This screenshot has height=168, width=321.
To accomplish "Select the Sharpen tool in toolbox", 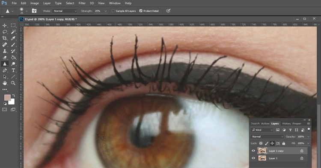I will [x=4, y=64].
